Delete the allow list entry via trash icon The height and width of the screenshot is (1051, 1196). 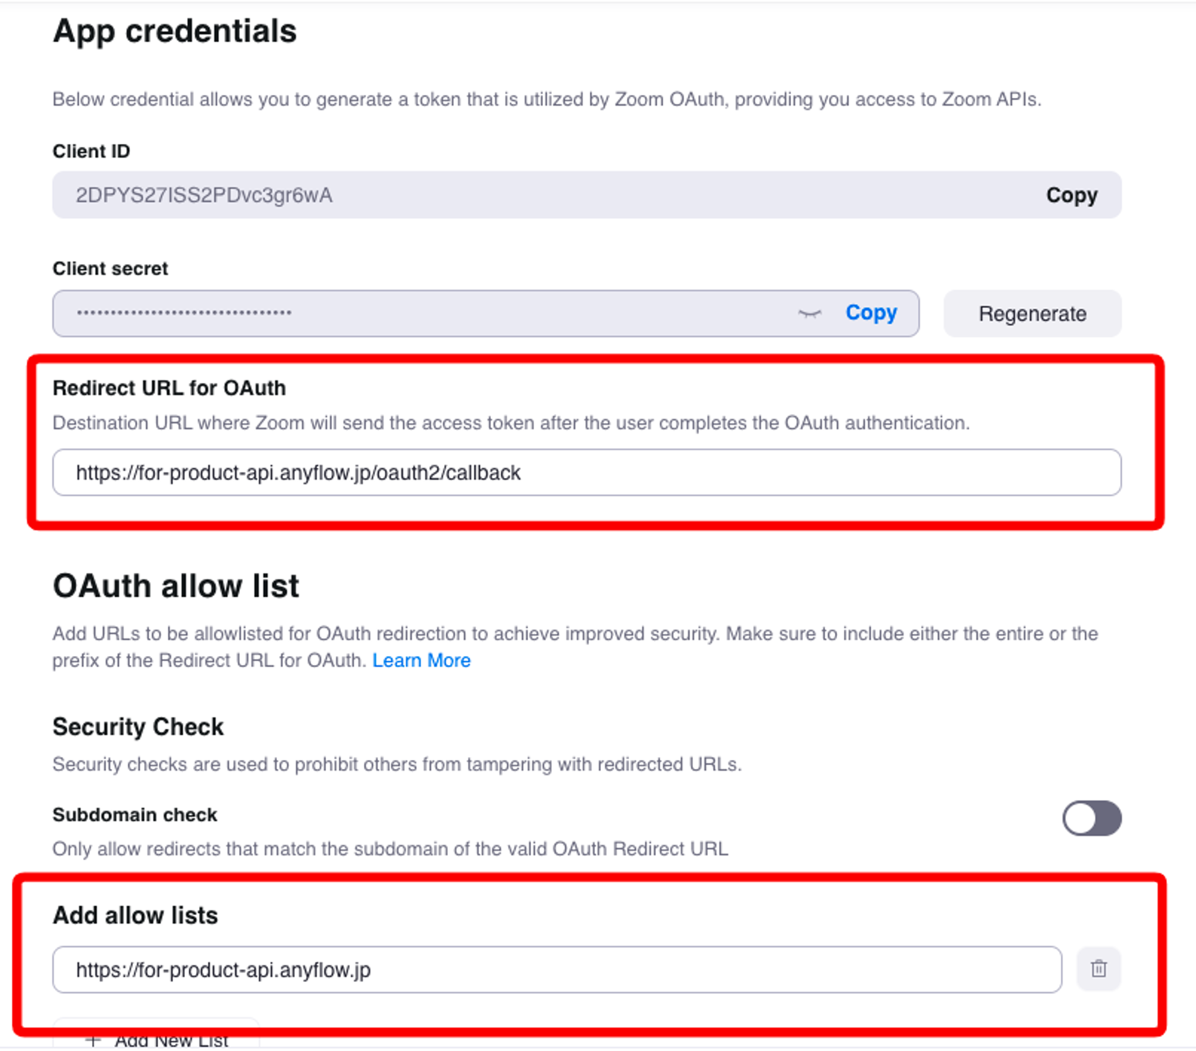pyautogui.click(x=1099, y=969)
